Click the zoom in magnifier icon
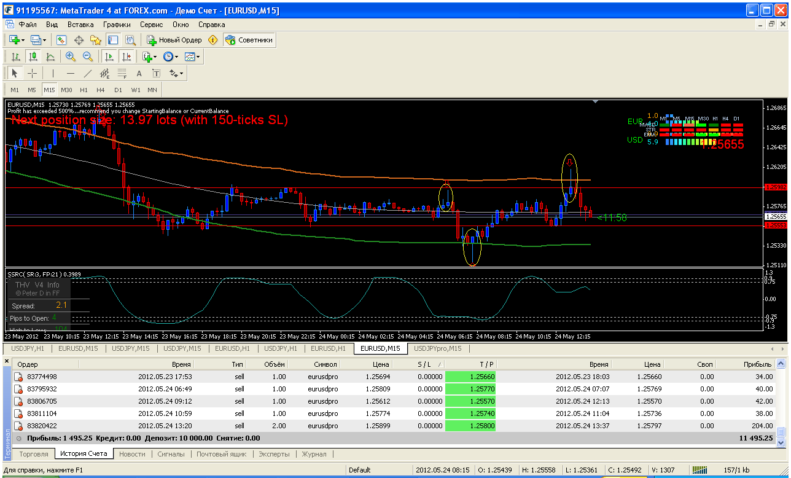791x478 pixels. tap(71, 57)
